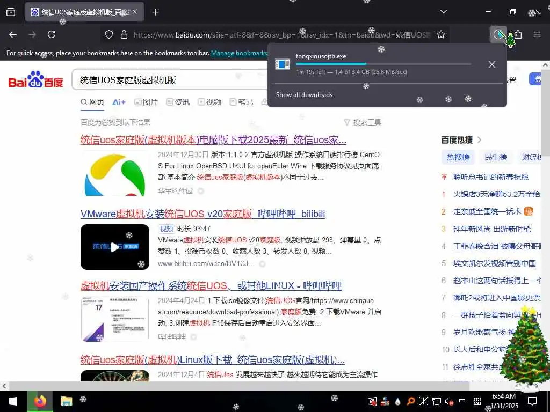Open the muted volume tray icon

tap(449, 401)
